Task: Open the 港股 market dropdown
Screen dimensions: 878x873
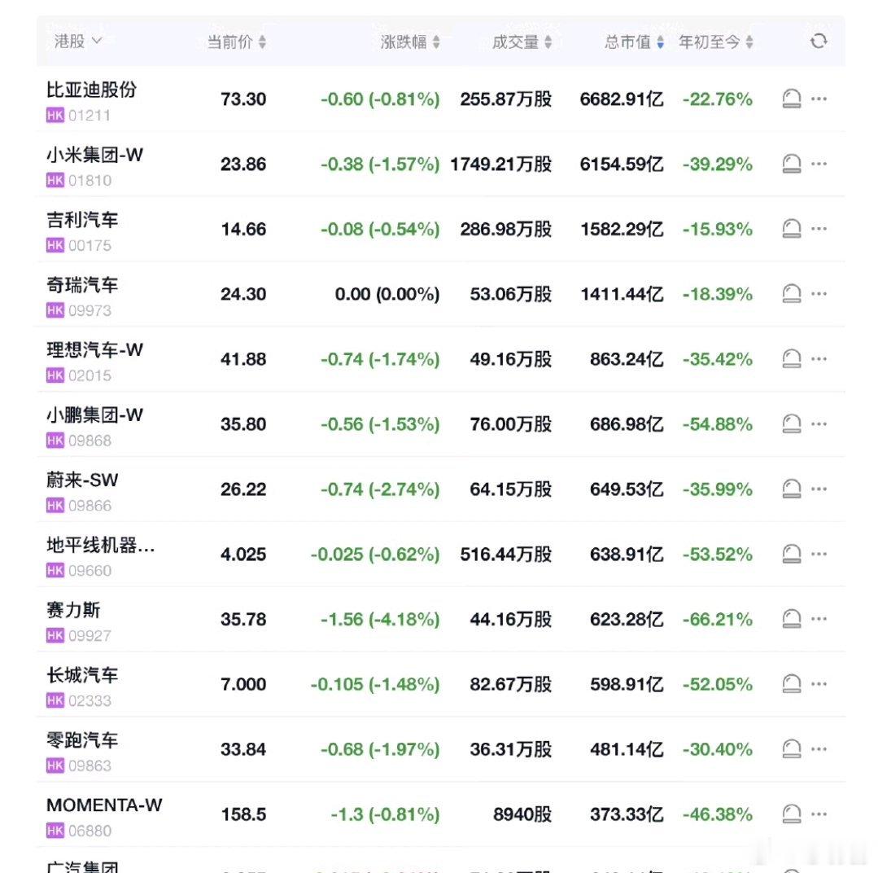Action: tap(78, 42)
